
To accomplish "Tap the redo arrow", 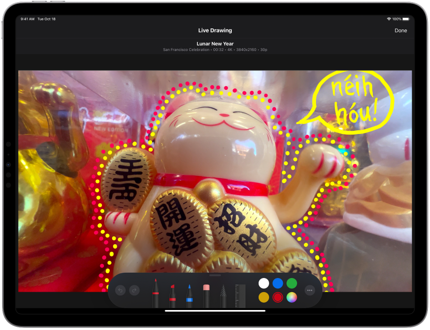I will 135,291.
